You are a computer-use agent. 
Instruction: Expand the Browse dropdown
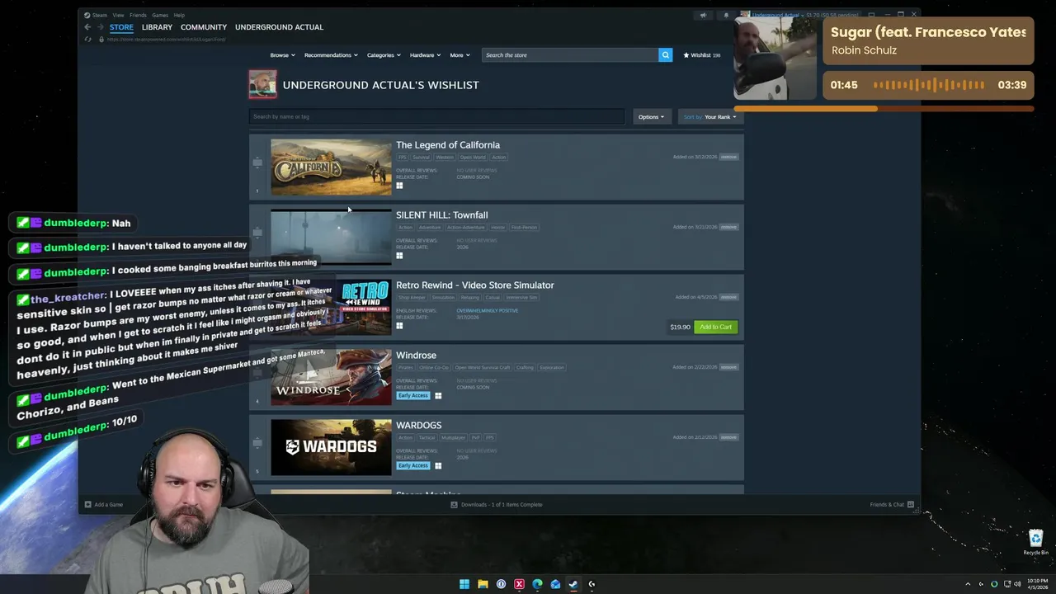point(282,55)
